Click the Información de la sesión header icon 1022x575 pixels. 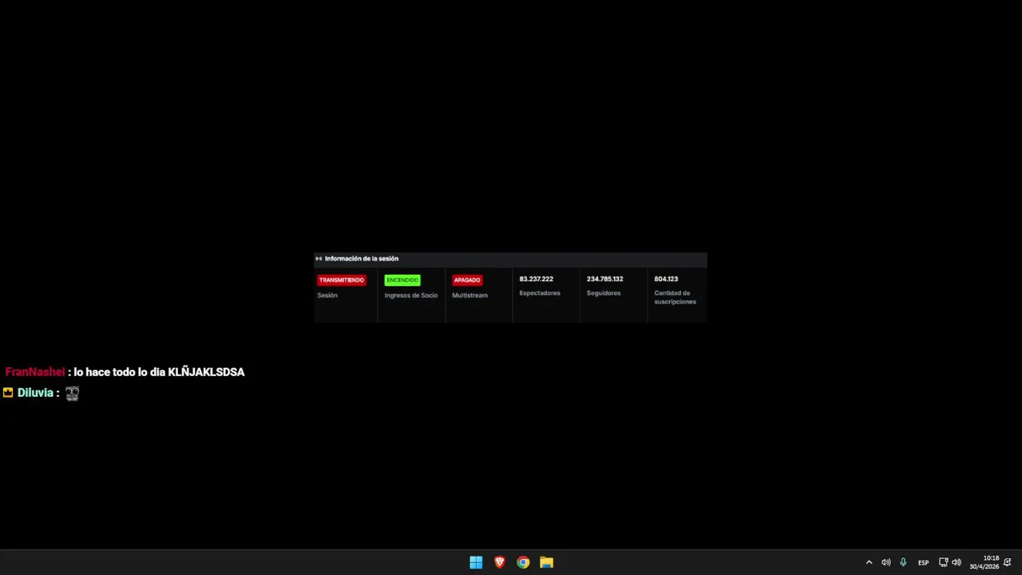[x=319, y=259]
